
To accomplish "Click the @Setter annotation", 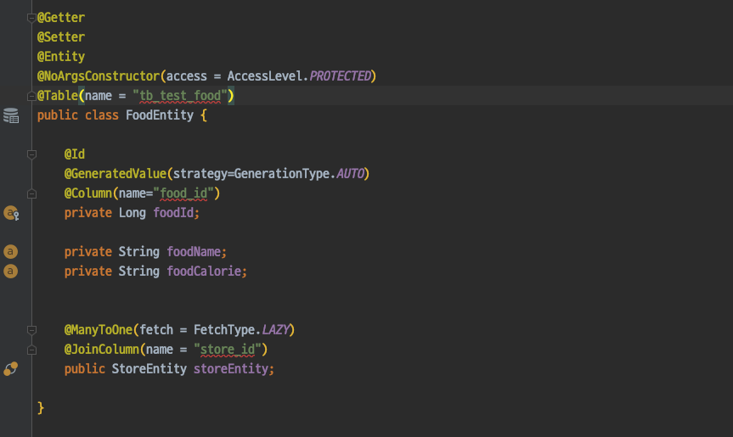I will [x=61, y=37].
